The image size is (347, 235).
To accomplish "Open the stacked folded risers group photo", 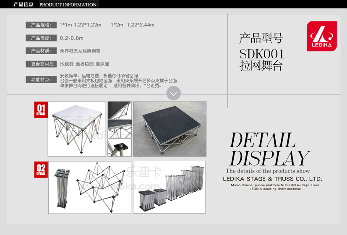I will click(169, 188).
